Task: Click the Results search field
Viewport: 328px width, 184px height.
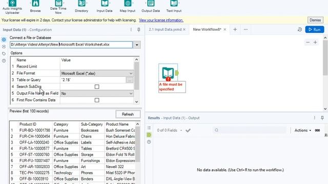Action: tap(250, 130)
